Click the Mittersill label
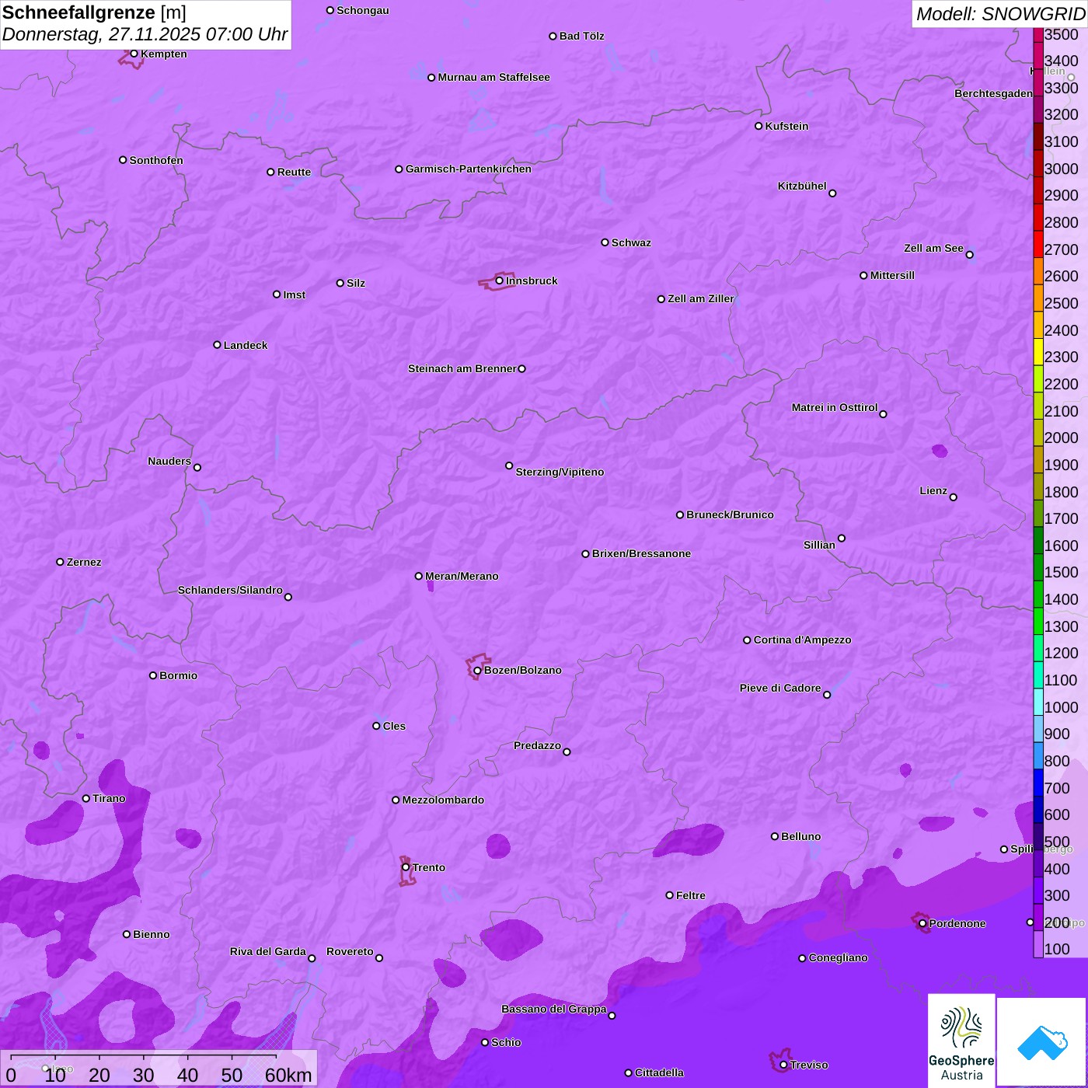 click(892, 275)
